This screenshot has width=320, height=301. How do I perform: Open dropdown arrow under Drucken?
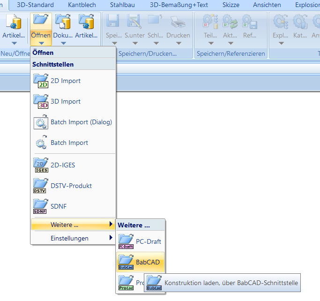pyautogui.click(x=179, y=43)
